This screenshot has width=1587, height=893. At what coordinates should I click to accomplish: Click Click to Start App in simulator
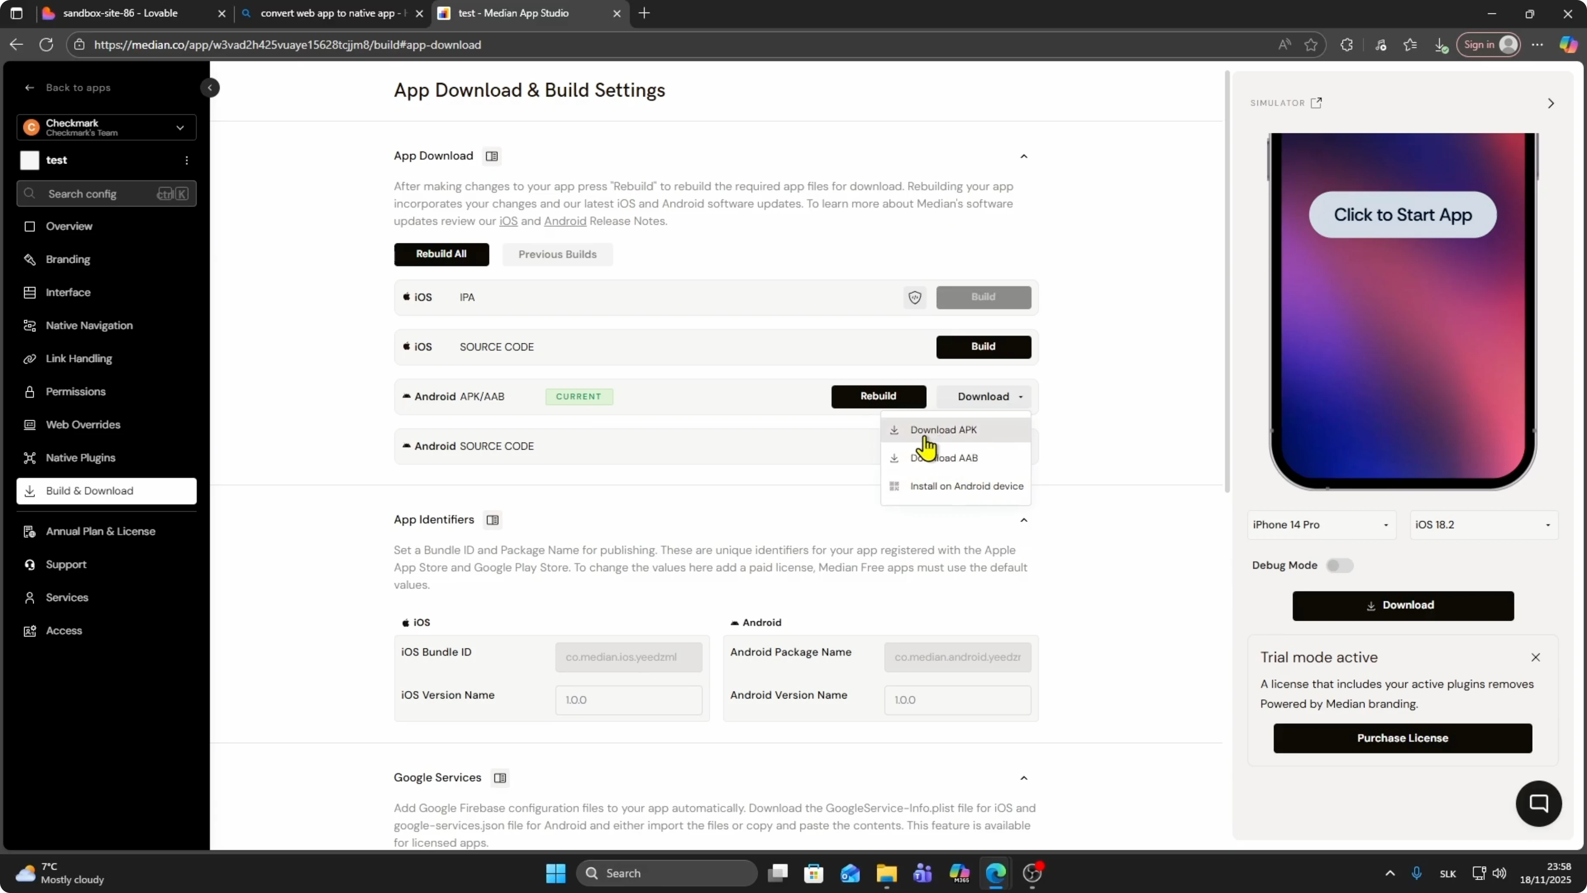point(1403,215)
